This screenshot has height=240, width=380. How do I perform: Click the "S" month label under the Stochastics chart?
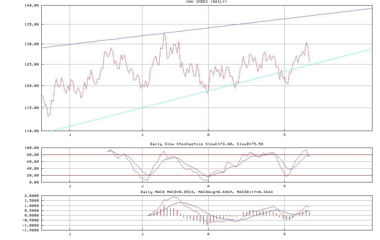[x=284, y=186]
